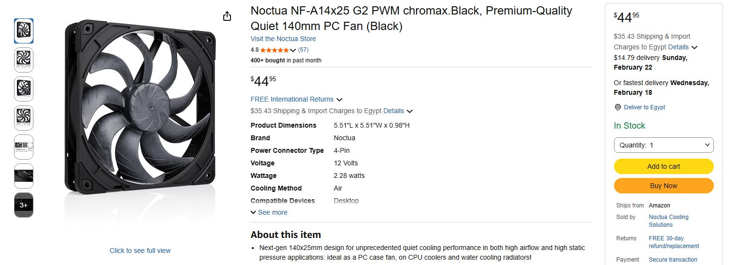
Task: Click the Add to cart button
Action: 663,166
